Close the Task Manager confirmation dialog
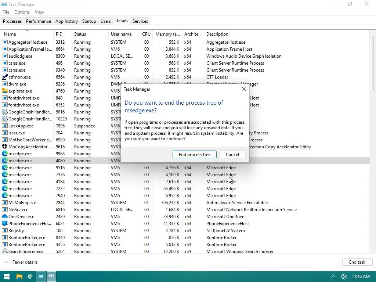This screenshot has width=376, height=282. [x=244, y=89]
